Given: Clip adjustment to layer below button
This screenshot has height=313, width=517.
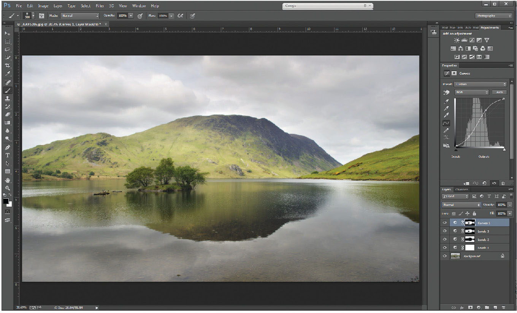Looking at the screenshot, I should coord(466,183).
